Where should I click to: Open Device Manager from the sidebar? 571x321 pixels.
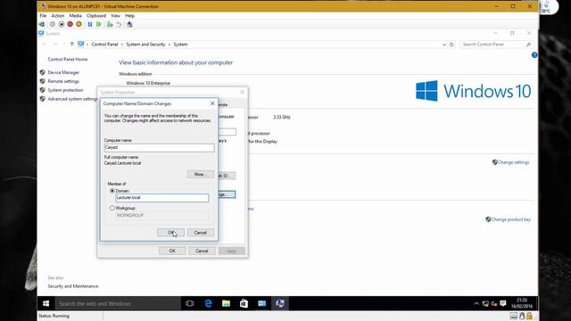[x=63, y=72]
